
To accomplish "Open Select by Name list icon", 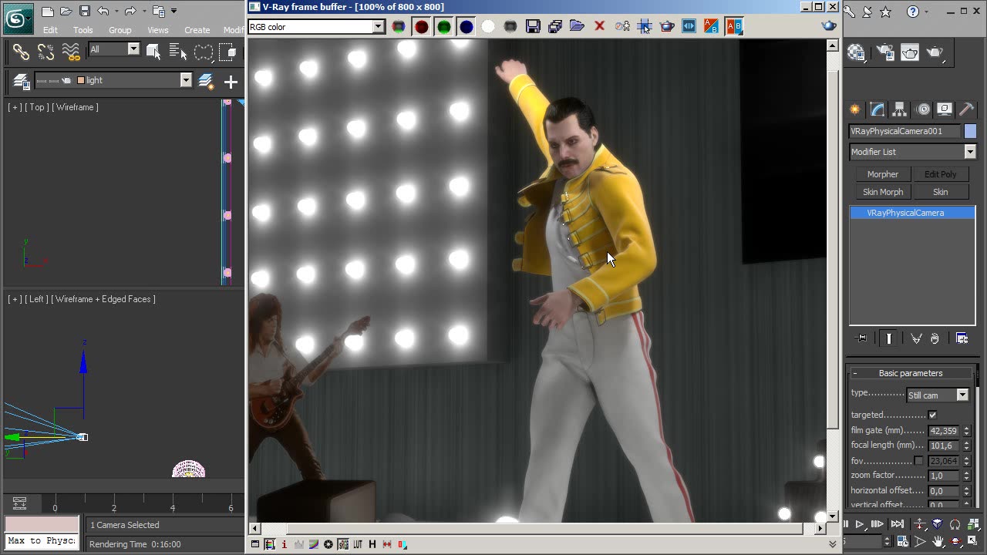I will click(178, 52).
